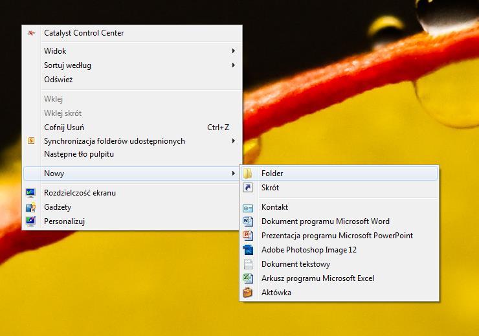Open Rozdzielczość ekranu settings
Viewport: 479px width, 336px height.
[132, 193]
